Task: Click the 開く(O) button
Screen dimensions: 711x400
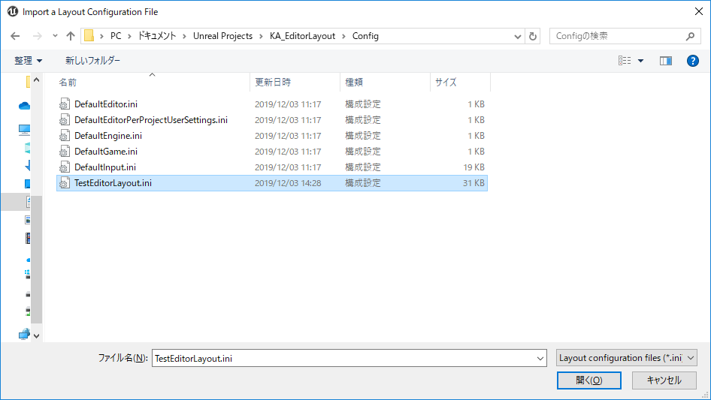Action: coord(589,380)
